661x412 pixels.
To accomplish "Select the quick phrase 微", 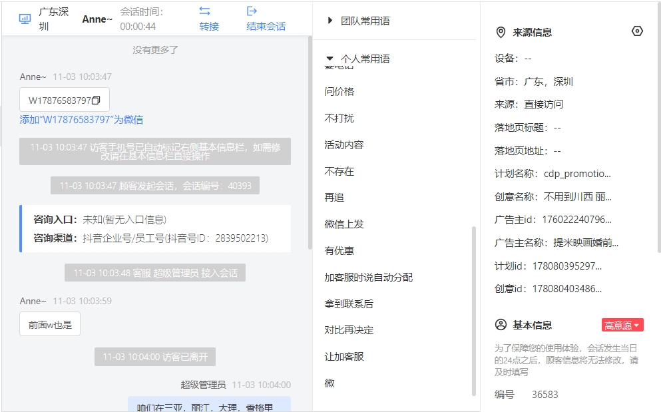I will [330, 383].
